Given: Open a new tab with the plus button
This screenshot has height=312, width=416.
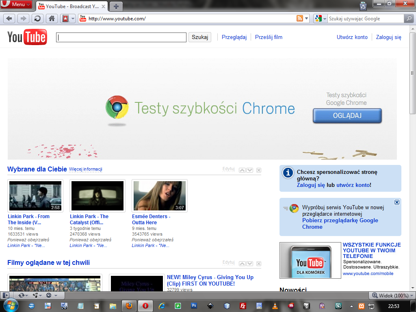Looking at the screenshot, I should (x=116, y=6).
